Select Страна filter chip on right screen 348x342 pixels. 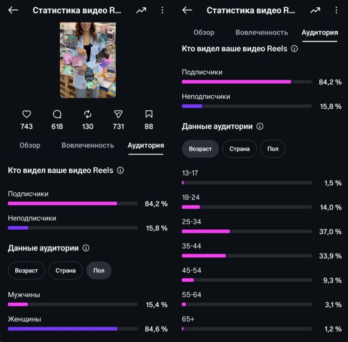point(239,149)
